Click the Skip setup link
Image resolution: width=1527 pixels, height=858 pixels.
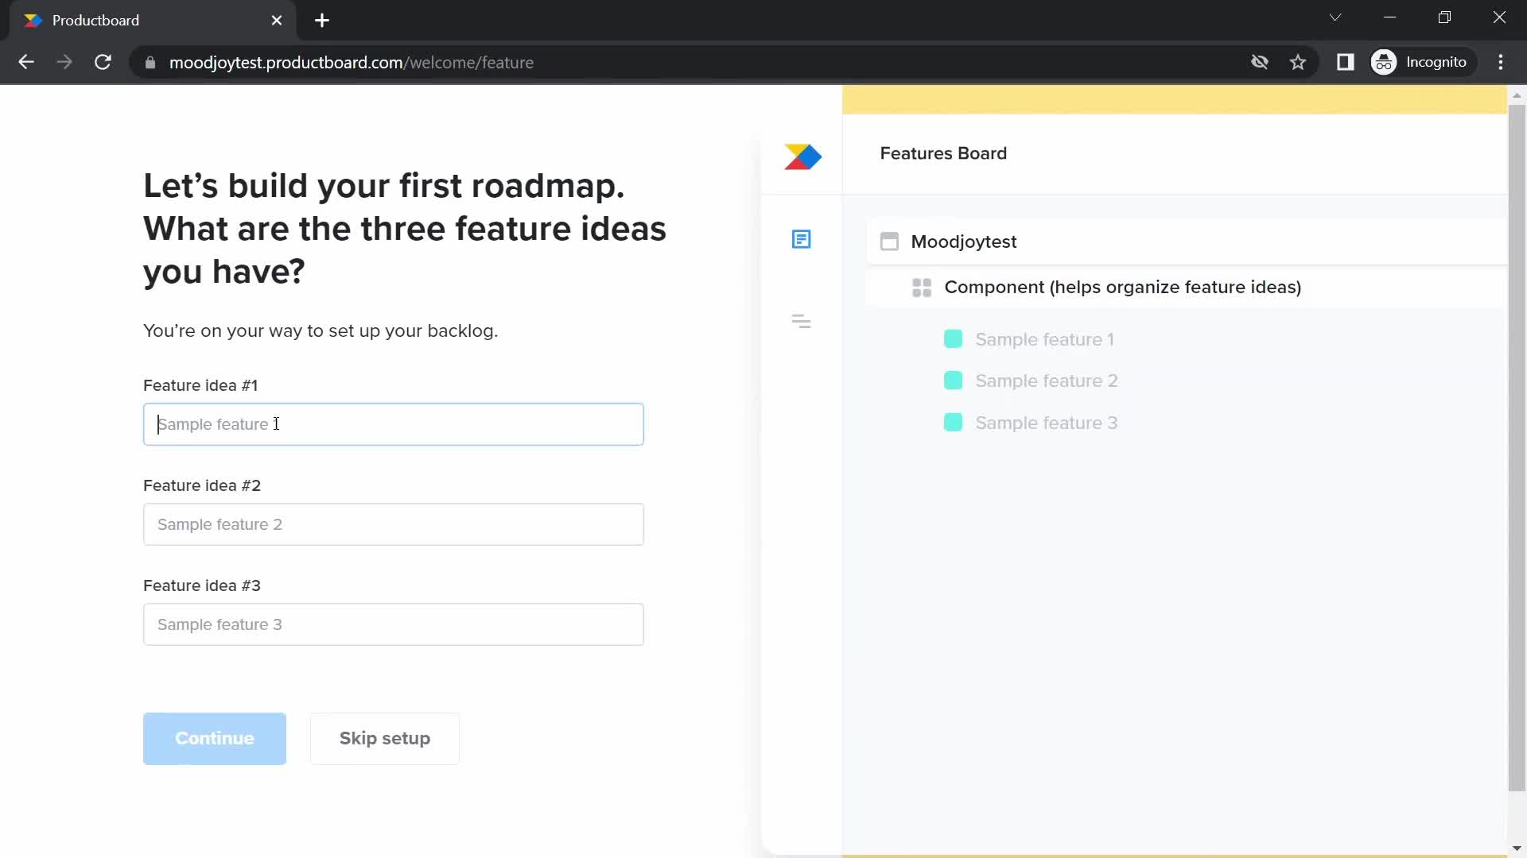click(x=385, y=737)
